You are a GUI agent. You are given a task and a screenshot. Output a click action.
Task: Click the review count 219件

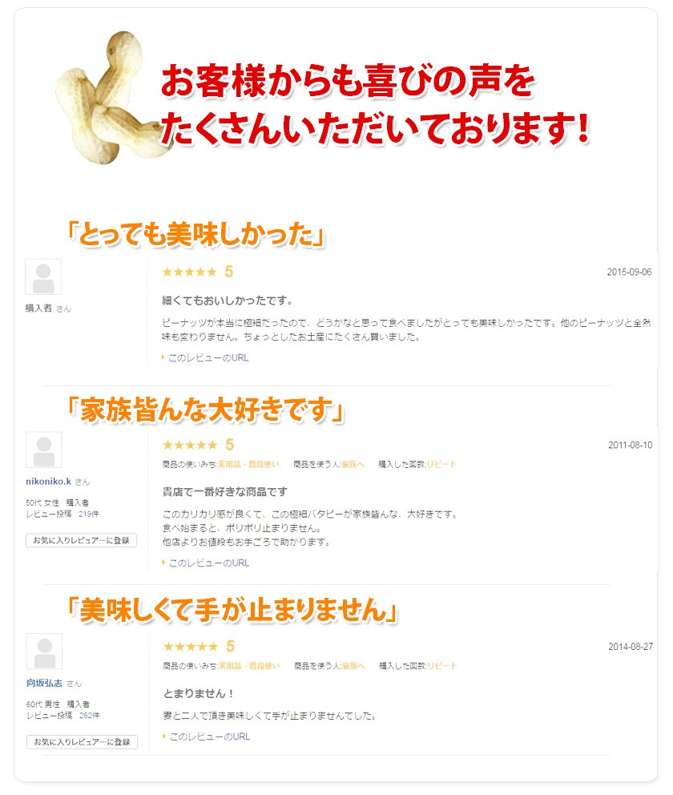click(89, 515)
